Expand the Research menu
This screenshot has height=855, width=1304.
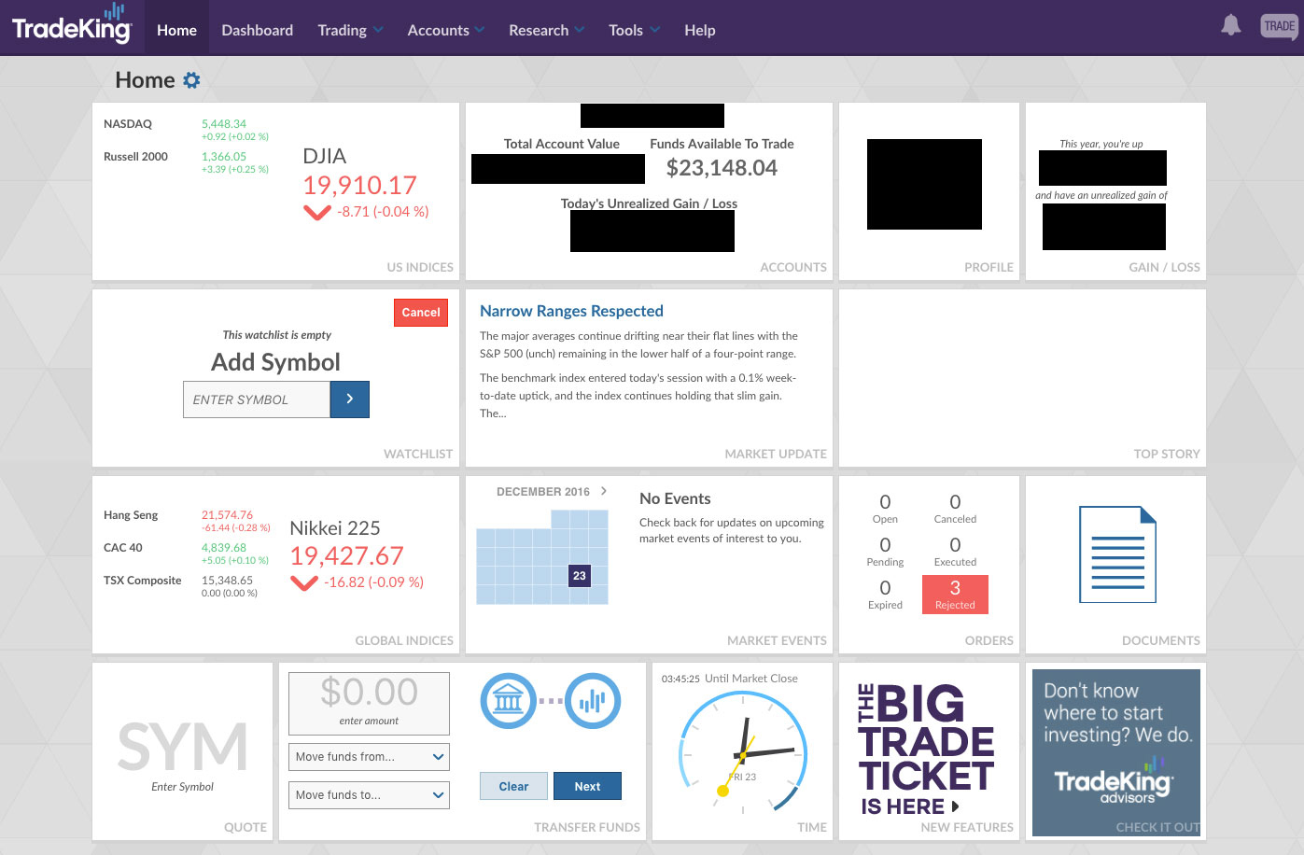click(546, 30)
